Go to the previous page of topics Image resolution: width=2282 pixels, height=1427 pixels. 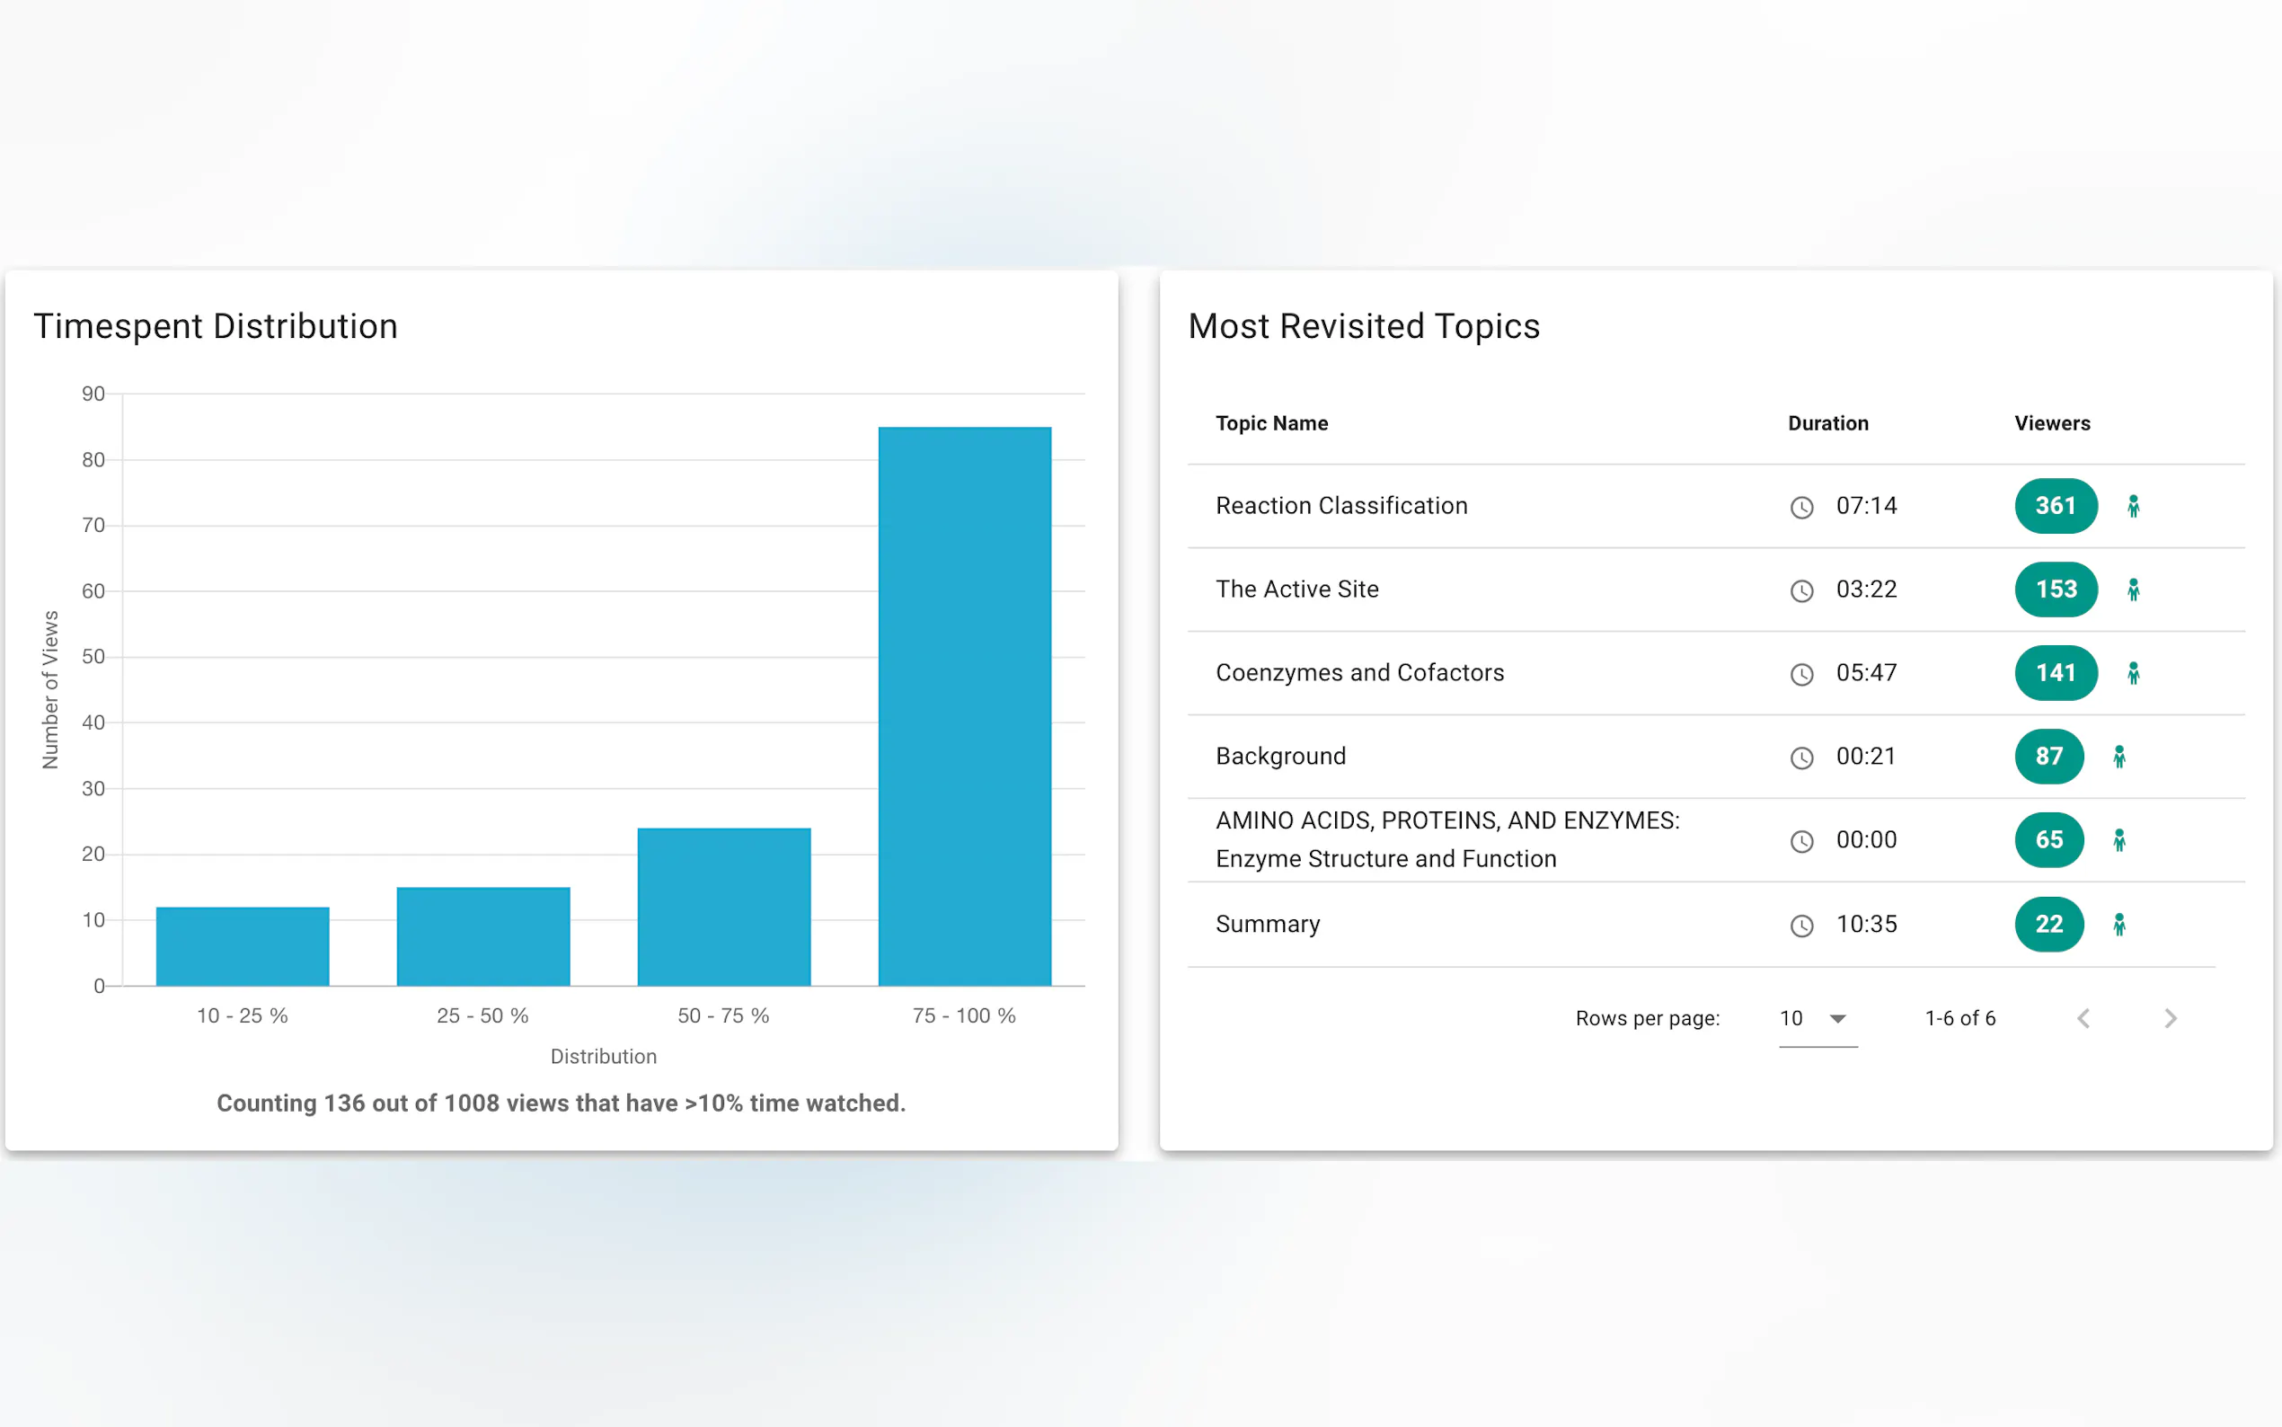[2083, 1018]
